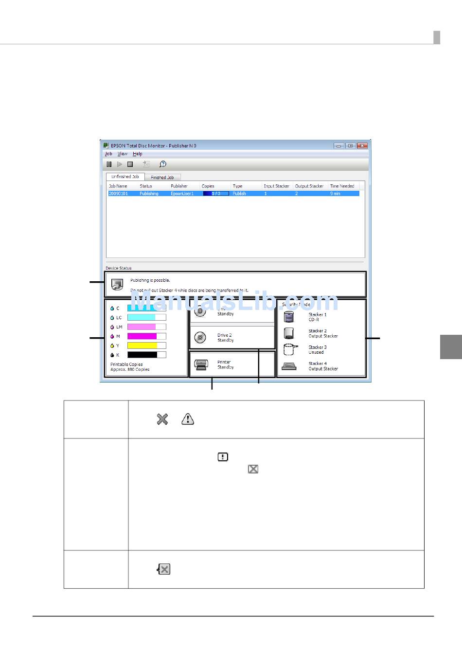Click the Input Stacker column header
The width and height of the screenshot is (462, 654).
(276, 186)
